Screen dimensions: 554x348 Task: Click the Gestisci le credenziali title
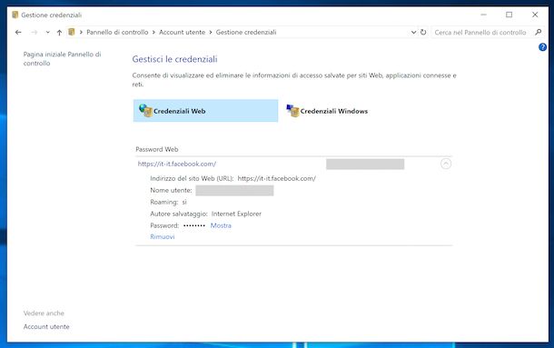point(174,59)
